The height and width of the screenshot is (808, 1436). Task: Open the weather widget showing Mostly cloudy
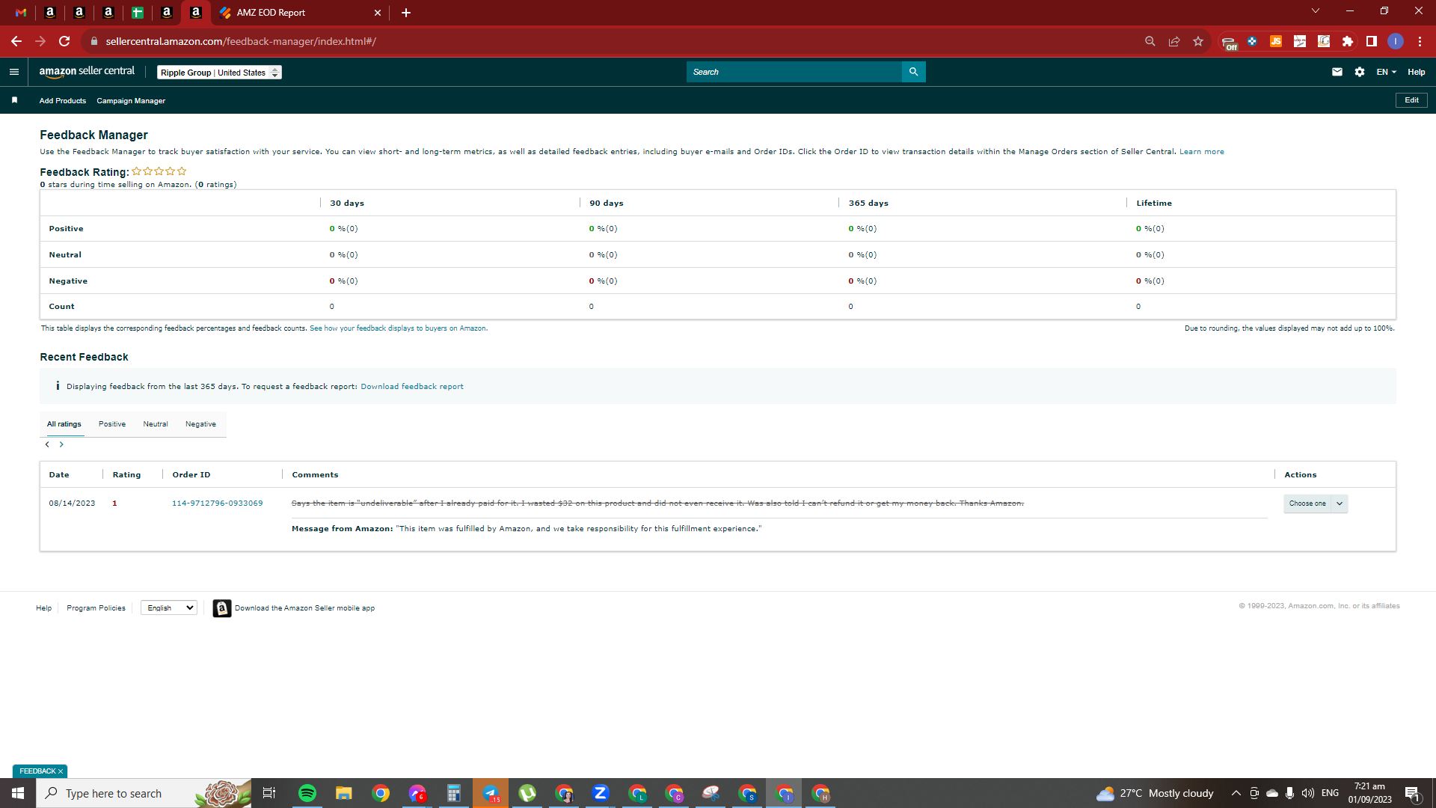(x=1155, y=793)
